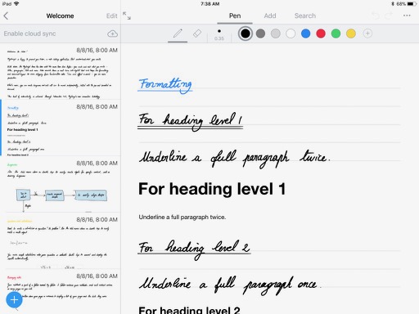Open the three-dots more menu
Viewport: 419px width, 314px height.
[x=407, y=16]
